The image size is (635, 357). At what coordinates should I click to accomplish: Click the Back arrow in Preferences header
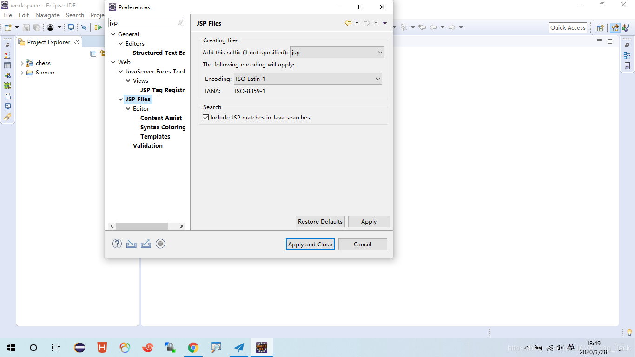pos(348,23)
